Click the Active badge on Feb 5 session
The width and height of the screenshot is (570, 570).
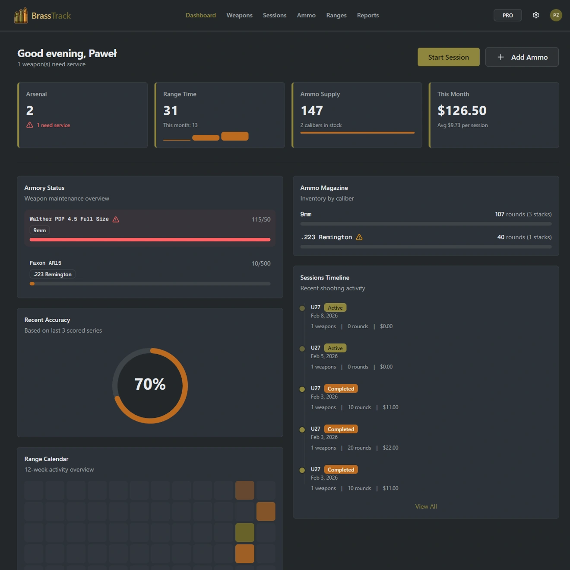(335, 348)
